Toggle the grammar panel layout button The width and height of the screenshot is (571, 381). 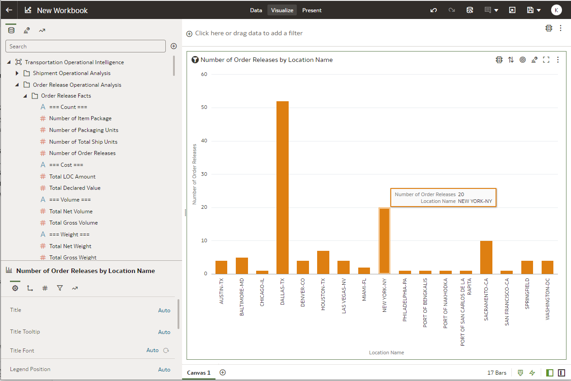562,373
